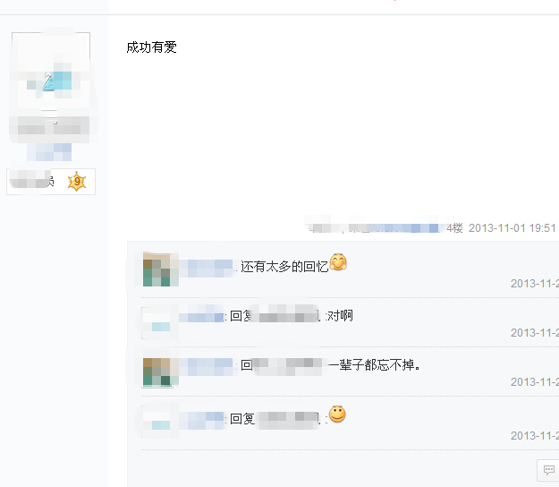Click the speech bubble reply button
This screenshot has width=559, height=487.
(548, 470)
